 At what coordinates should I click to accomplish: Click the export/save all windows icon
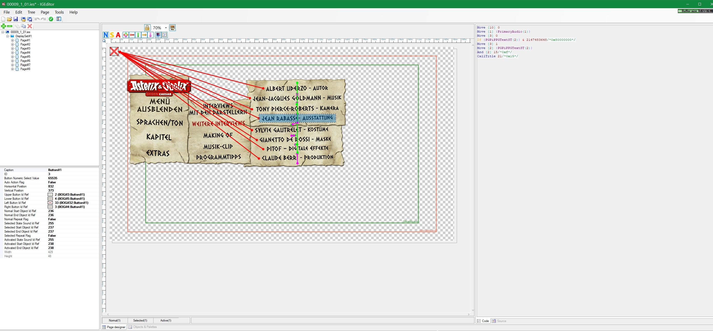tap(30, 19)
